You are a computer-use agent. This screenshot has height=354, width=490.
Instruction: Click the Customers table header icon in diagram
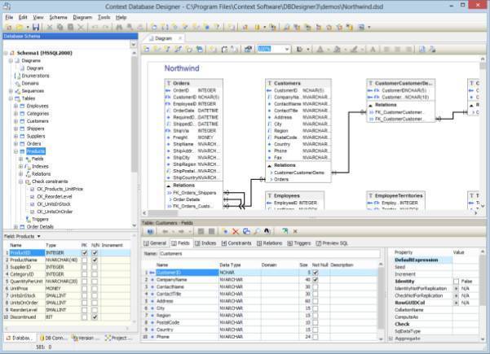click(270, 83)
